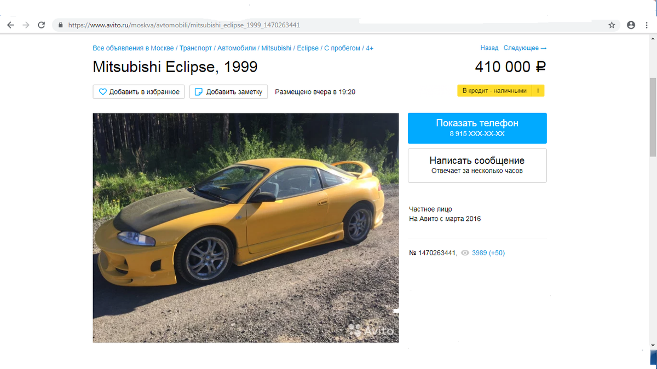The height and width of the screenshot is (369, 657).
Task: Click the eye views counter icon
Action: 465,253
